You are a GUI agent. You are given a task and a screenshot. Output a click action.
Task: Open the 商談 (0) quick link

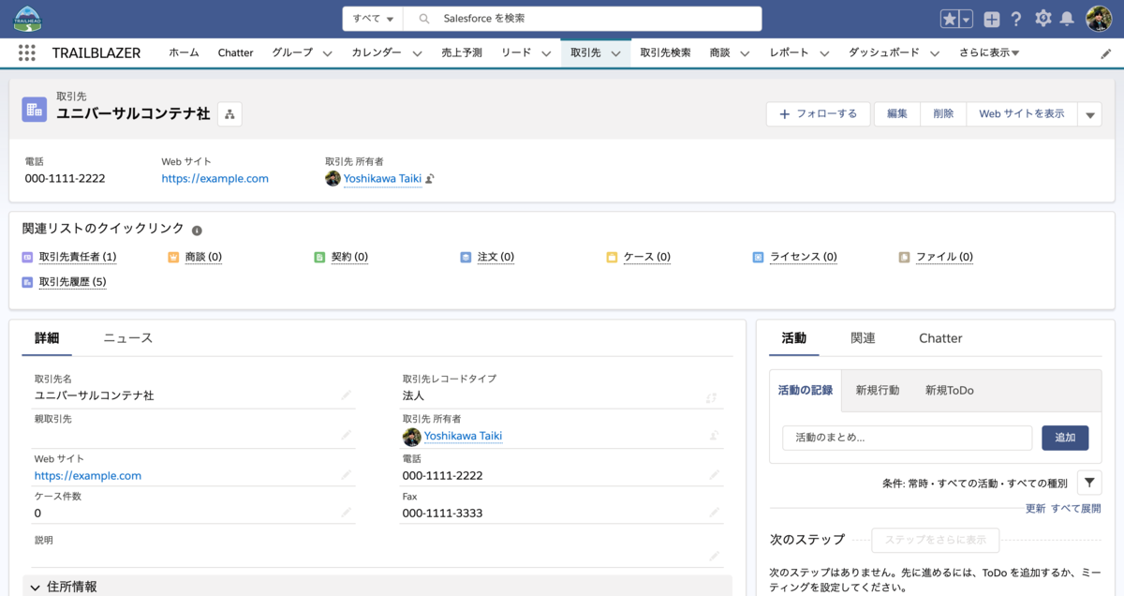pos(203,257)
